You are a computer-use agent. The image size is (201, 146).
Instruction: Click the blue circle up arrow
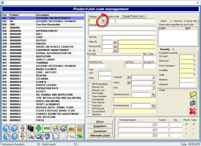(x=15, y=128)
